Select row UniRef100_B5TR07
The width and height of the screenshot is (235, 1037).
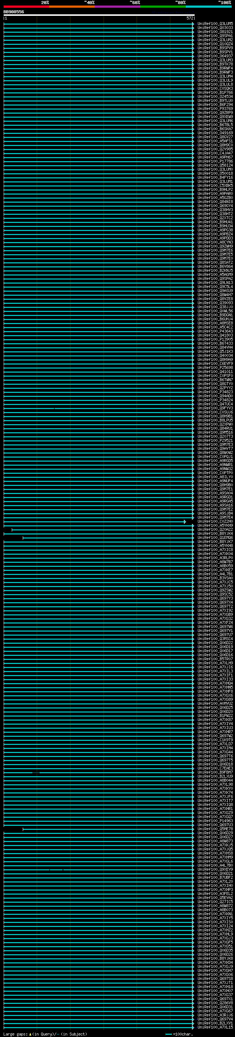[215, 659]
